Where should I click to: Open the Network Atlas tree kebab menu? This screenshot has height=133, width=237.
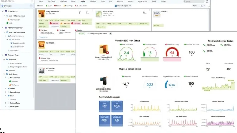32,1
